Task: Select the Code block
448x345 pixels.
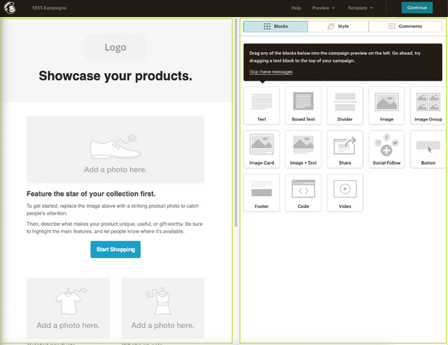Action: tap(303, 192)
